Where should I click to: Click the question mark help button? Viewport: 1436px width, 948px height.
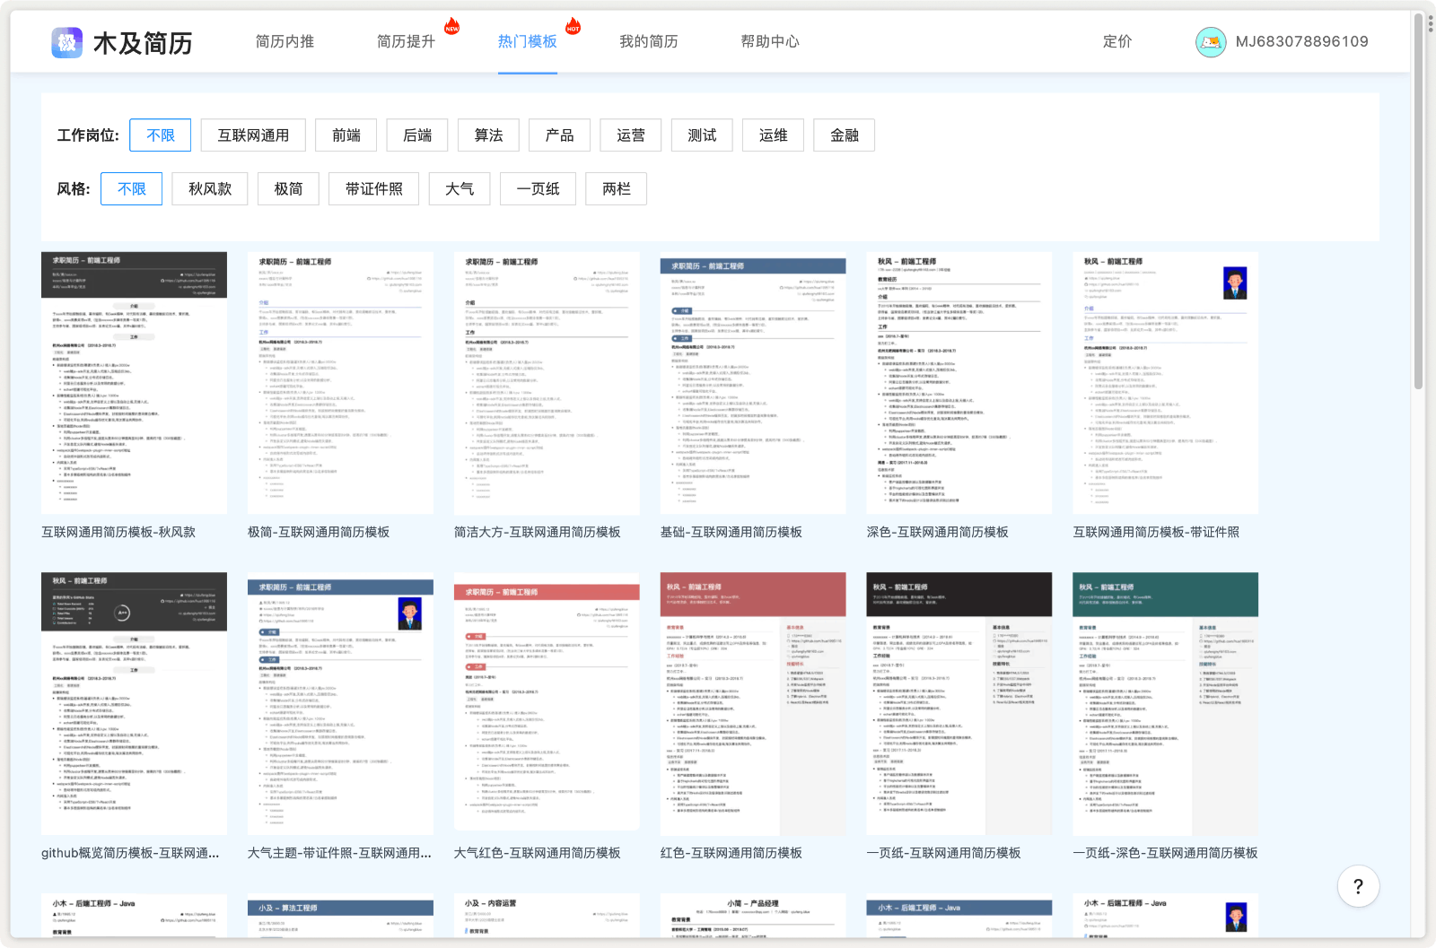tap(1358, 886)
